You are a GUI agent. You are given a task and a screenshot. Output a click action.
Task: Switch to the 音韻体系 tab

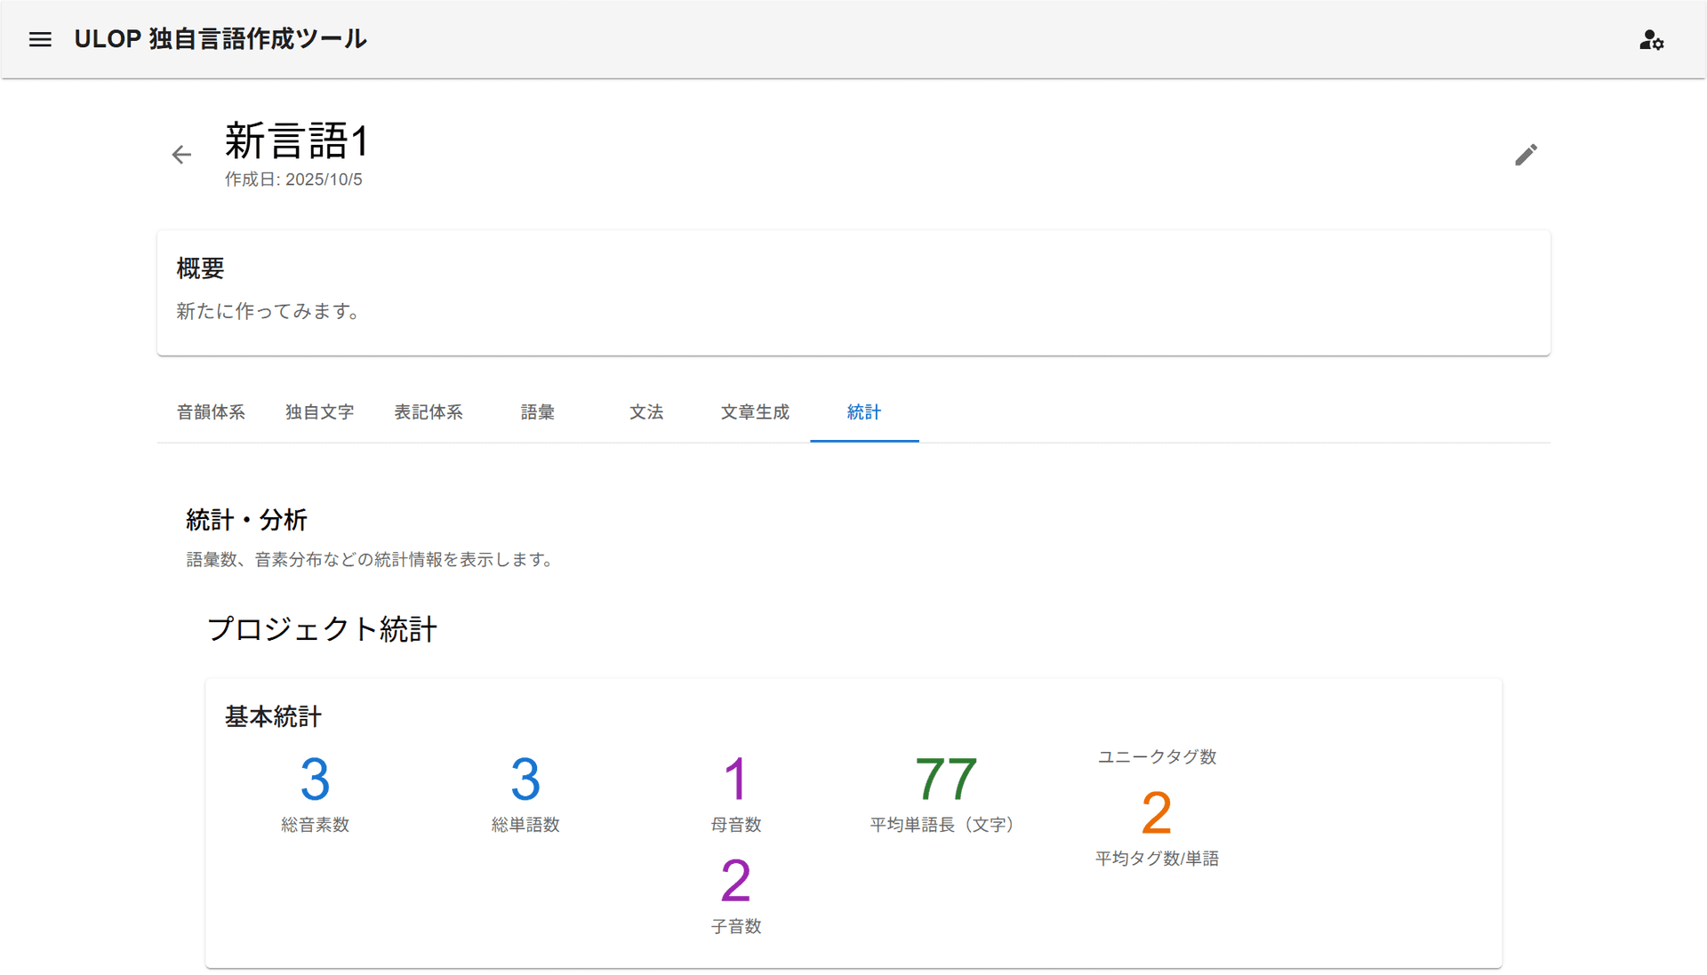pos(211,412)
